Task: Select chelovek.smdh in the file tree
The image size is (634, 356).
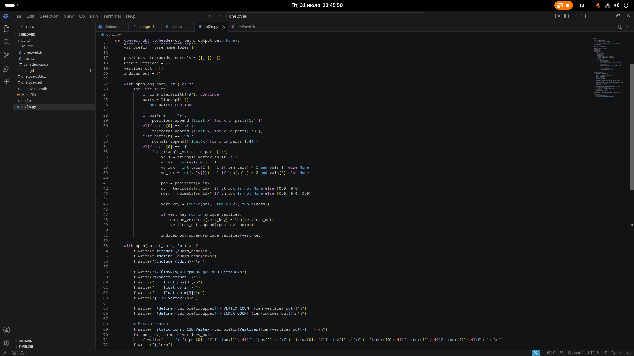Action: (54, 89)
